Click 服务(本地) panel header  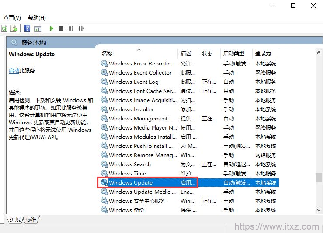[34, 43]
